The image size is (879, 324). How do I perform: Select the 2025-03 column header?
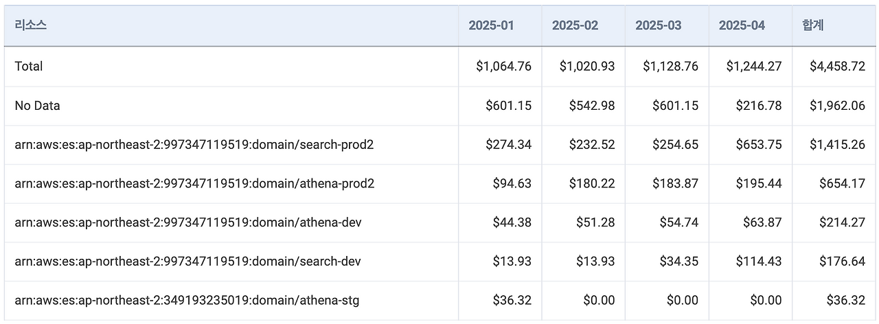click(x=659, y=25)
